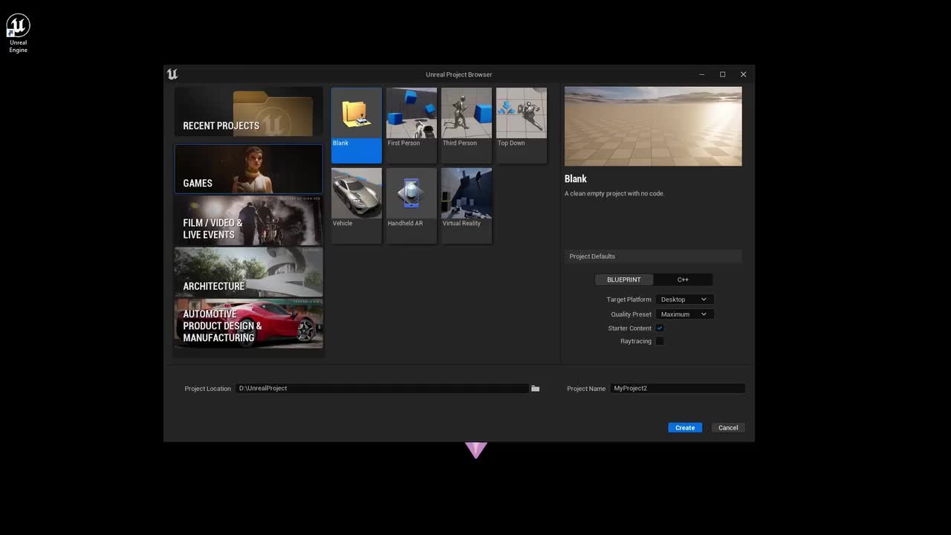951x535 pixels.
Task: Maximize the Unreal Project Browser window
Action: point(722,74)
